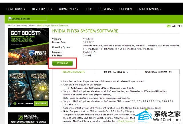
Task: Click the Rocket League logo in ad
Action: click(x=37, y=53)
